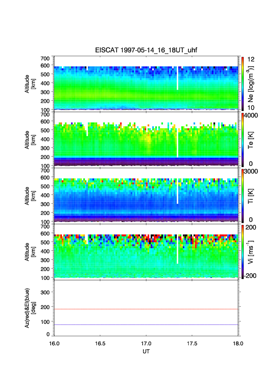
Task: Click the blue elevation line
Action: point(146,325)
